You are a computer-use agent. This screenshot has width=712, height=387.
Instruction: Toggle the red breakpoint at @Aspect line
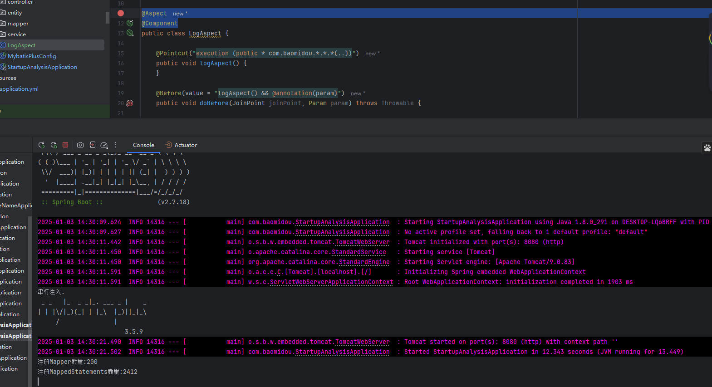[x=121, y=13]
